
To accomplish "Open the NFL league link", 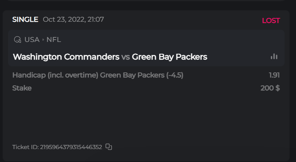I will tap(53, 40).
